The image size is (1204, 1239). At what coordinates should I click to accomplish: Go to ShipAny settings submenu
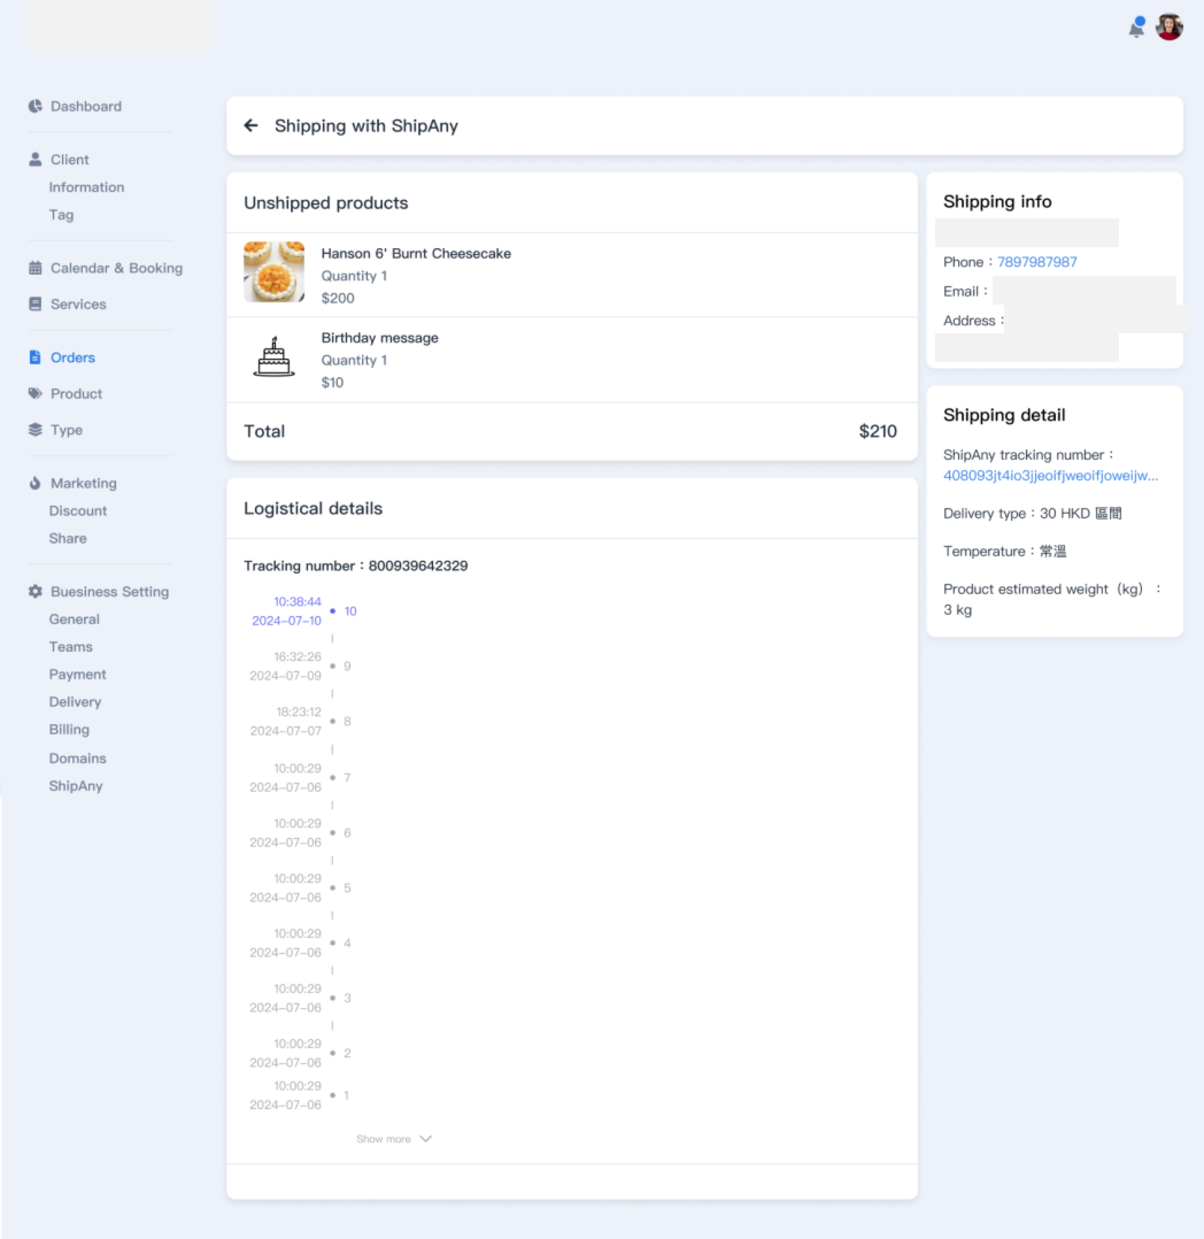coord(76,786)
